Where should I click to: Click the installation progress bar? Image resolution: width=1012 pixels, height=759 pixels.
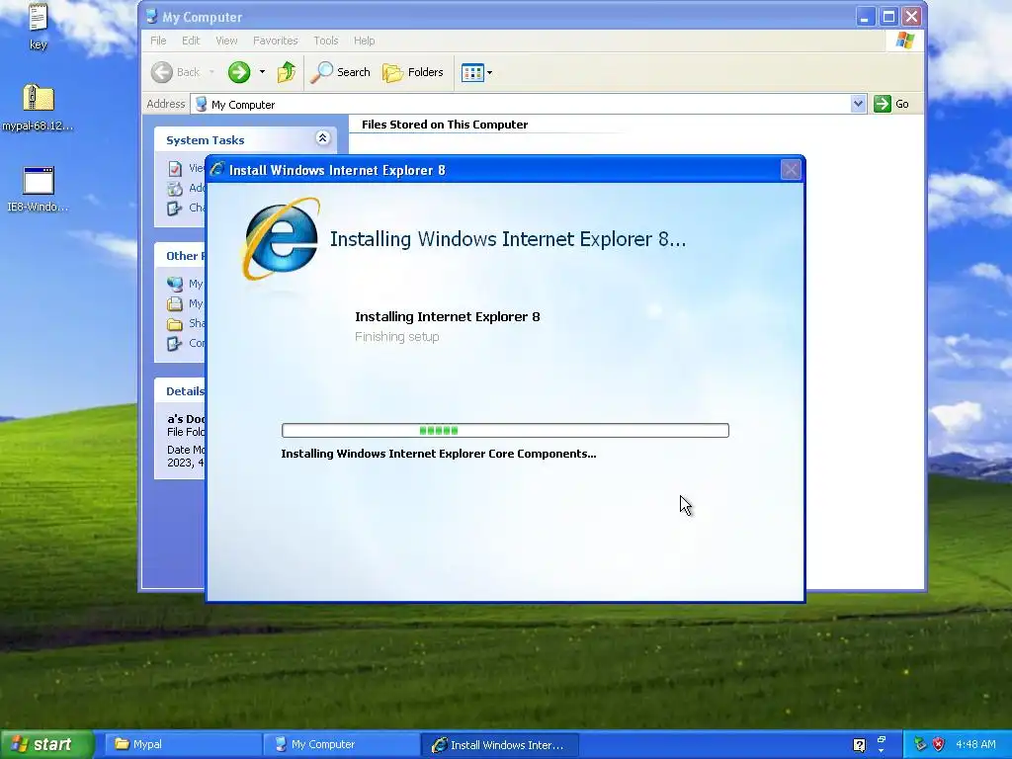(x=505, y=431)
